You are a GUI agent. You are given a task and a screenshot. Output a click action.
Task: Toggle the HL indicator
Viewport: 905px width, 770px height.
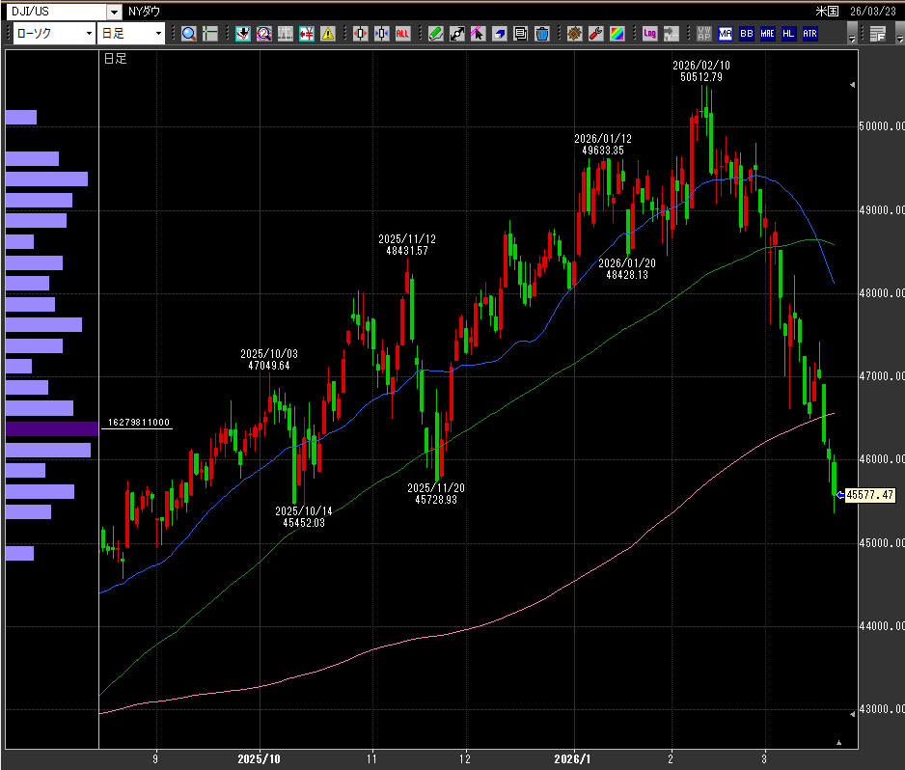pos(788,34)
